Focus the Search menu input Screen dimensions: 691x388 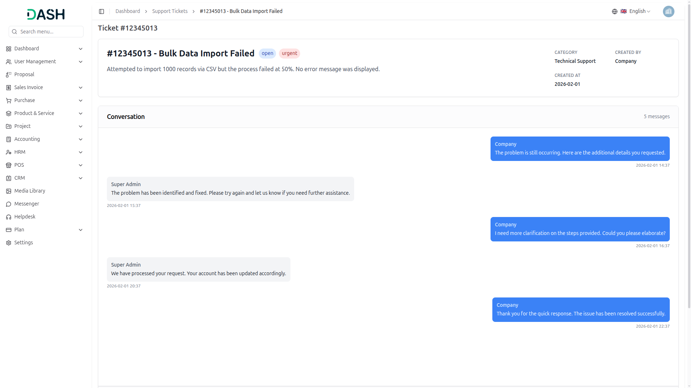[x=50, y=32]
